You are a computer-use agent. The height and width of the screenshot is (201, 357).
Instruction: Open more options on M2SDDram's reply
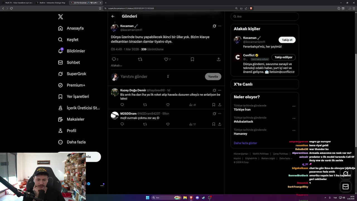coord(219,114)
